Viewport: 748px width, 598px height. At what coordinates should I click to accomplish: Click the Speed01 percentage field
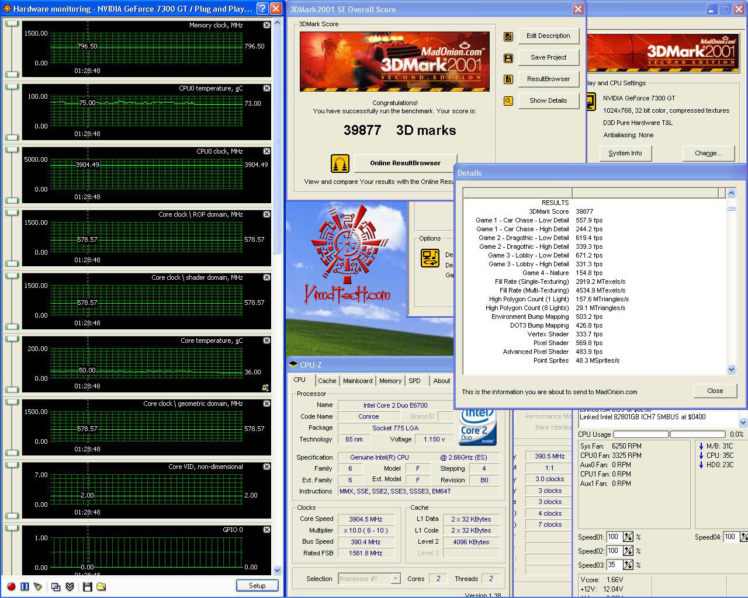(x=614, y=537)
